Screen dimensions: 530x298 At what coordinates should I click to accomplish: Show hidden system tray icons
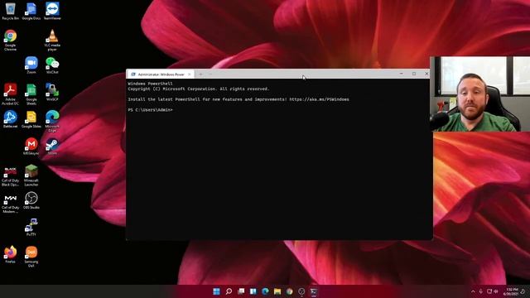pyautogui.click(x=473, y=291)
